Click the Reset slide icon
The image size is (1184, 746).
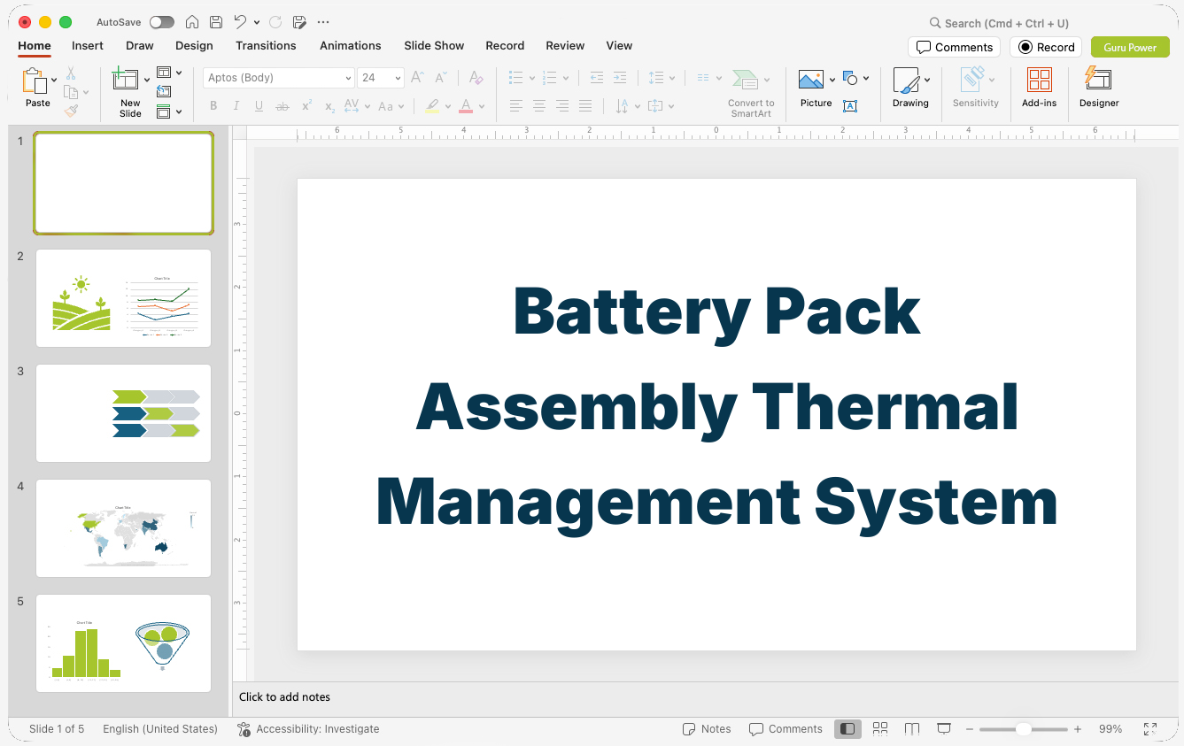pos(164,91)
